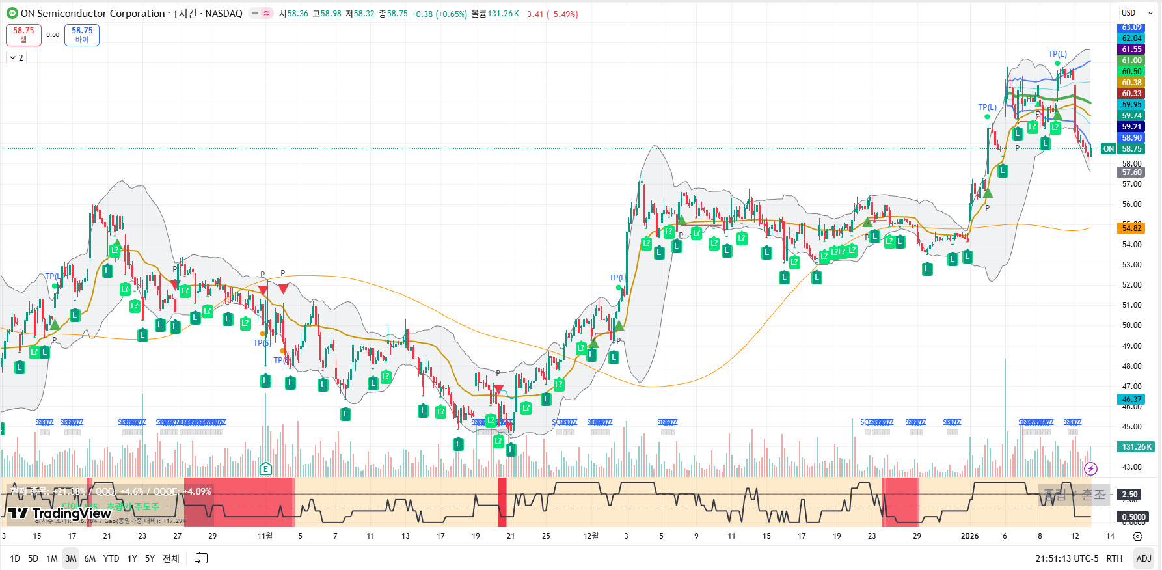Click the volume value 131.26K in legend
The image size is (1162, 570).
(x=504, y=14)
